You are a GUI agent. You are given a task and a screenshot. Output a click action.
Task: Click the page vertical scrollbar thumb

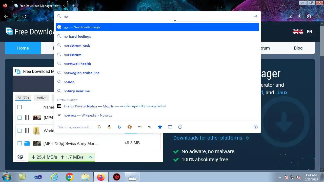click(x=322, y=40)
